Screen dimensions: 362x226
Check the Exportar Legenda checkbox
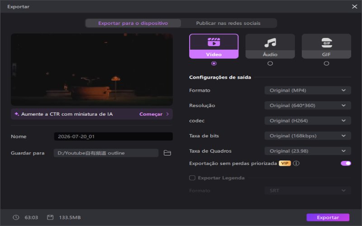coord(192,178)
